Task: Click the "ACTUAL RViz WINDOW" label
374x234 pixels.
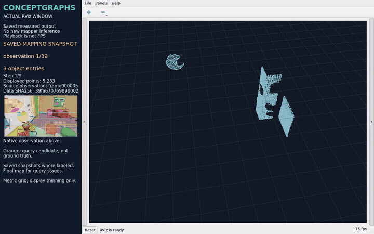Action: pos(28,16)
